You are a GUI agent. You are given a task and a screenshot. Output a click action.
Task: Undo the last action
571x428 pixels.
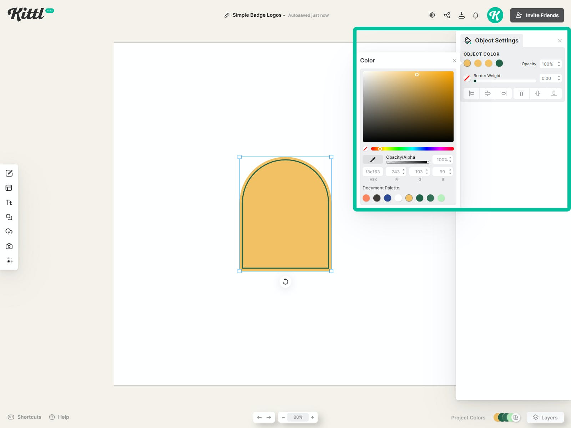coord(259,417)
